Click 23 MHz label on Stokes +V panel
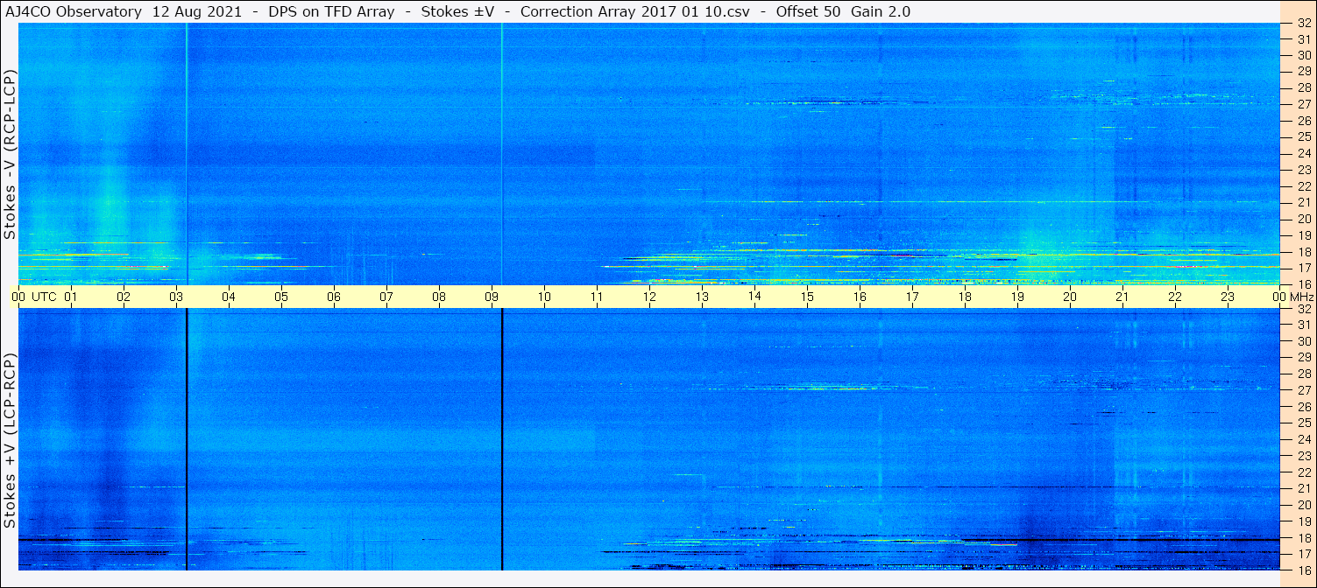 coord(1304,456)
